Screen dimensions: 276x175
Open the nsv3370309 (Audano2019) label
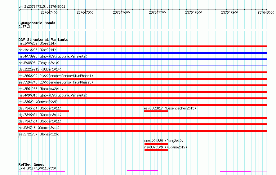tap(166, 147)
